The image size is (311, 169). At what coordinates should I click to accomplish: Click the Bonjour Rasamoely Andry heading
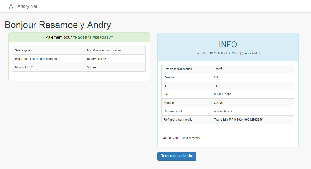tap(58, 25)
